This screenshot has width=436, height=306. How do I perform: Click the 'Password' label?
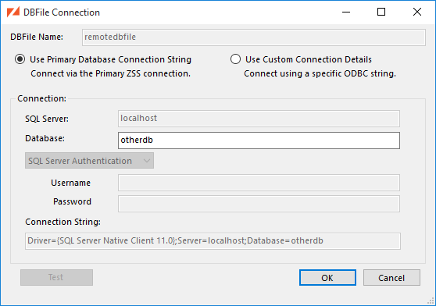pos(72,201)
